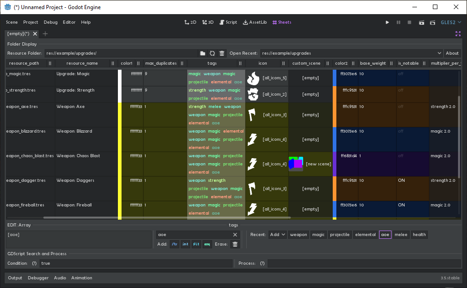Stop the running project

tap(410, 22)
